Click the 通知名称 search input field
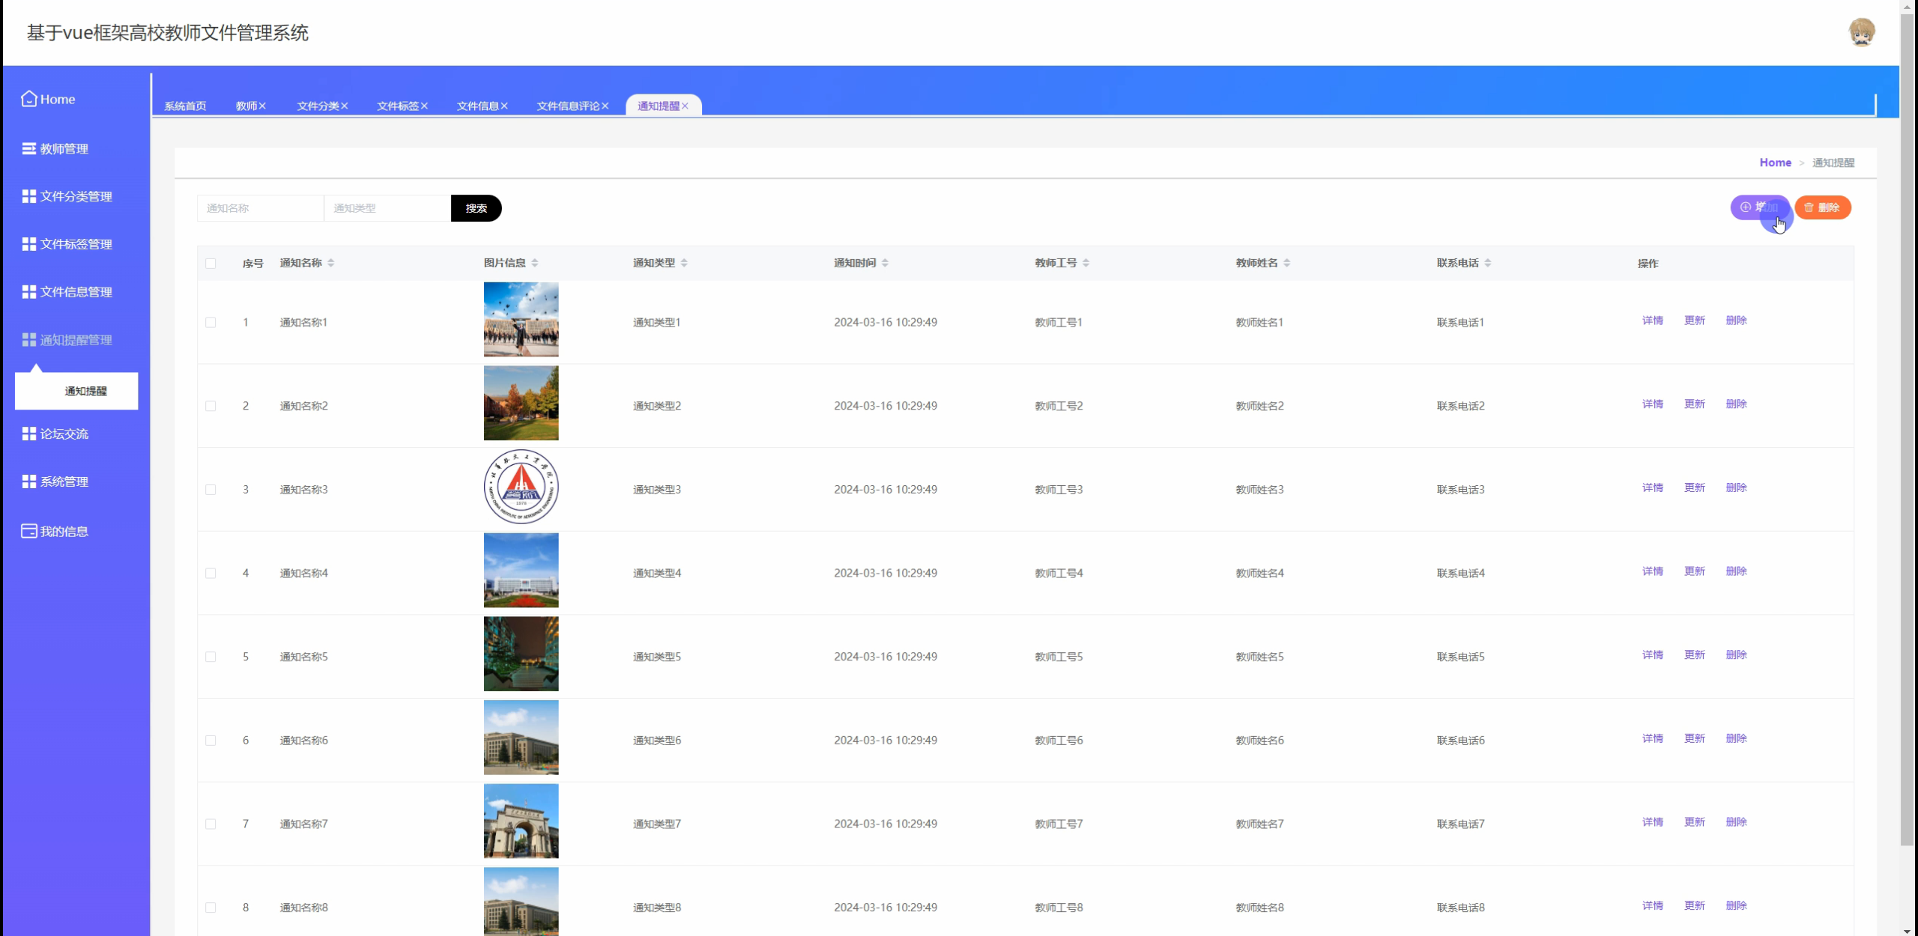Viewport: 1918px width, 936px height. [x=260, y=208]
